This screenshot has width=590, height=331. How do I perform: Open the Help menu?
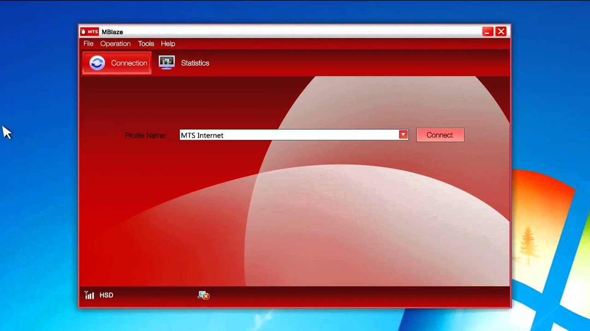[x=168, y=44]
